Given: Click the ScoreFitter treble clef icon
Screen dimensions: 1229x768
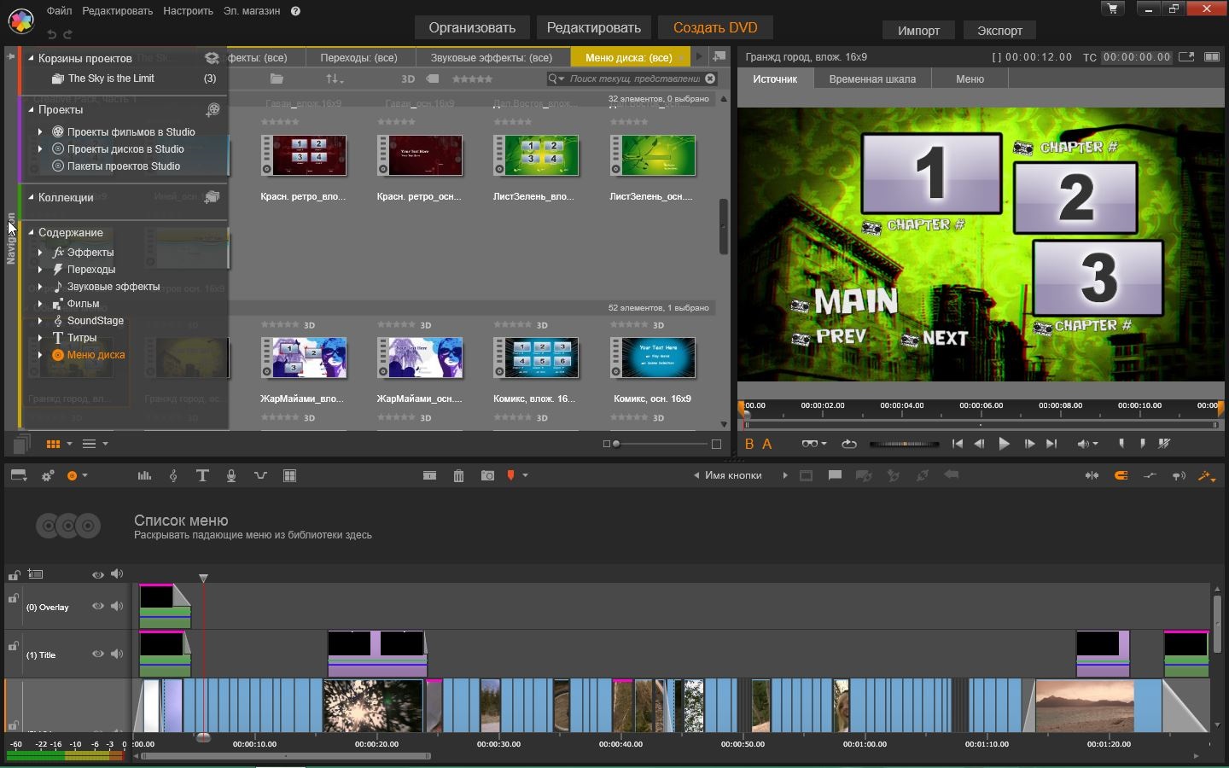Looking at the screenshot, I should [173, 475].
